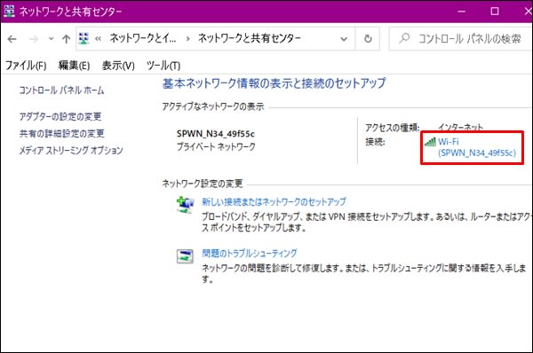Viewport: 533px width, 353px height.
Task: Expand chevron after ネットワークとイ... breadcrumb
Action: (187, 39)
